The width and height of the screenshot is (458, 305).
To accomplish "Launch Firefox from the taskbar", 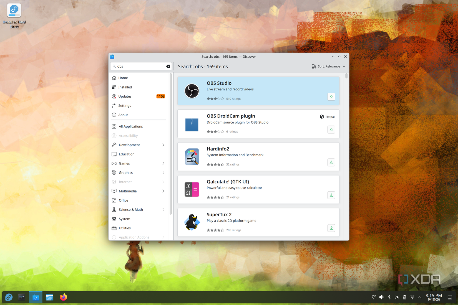I will click(63, 297).
